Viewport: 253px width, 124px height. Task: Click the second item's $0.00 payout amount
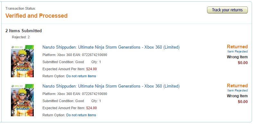[x=243, y=102]
